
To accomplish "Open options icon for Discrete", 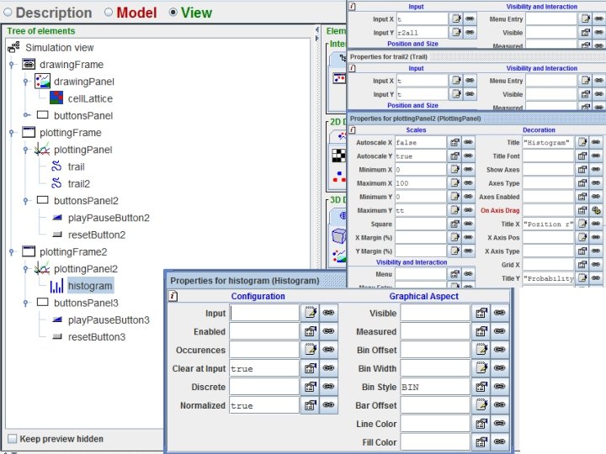I will coord(310,387).
